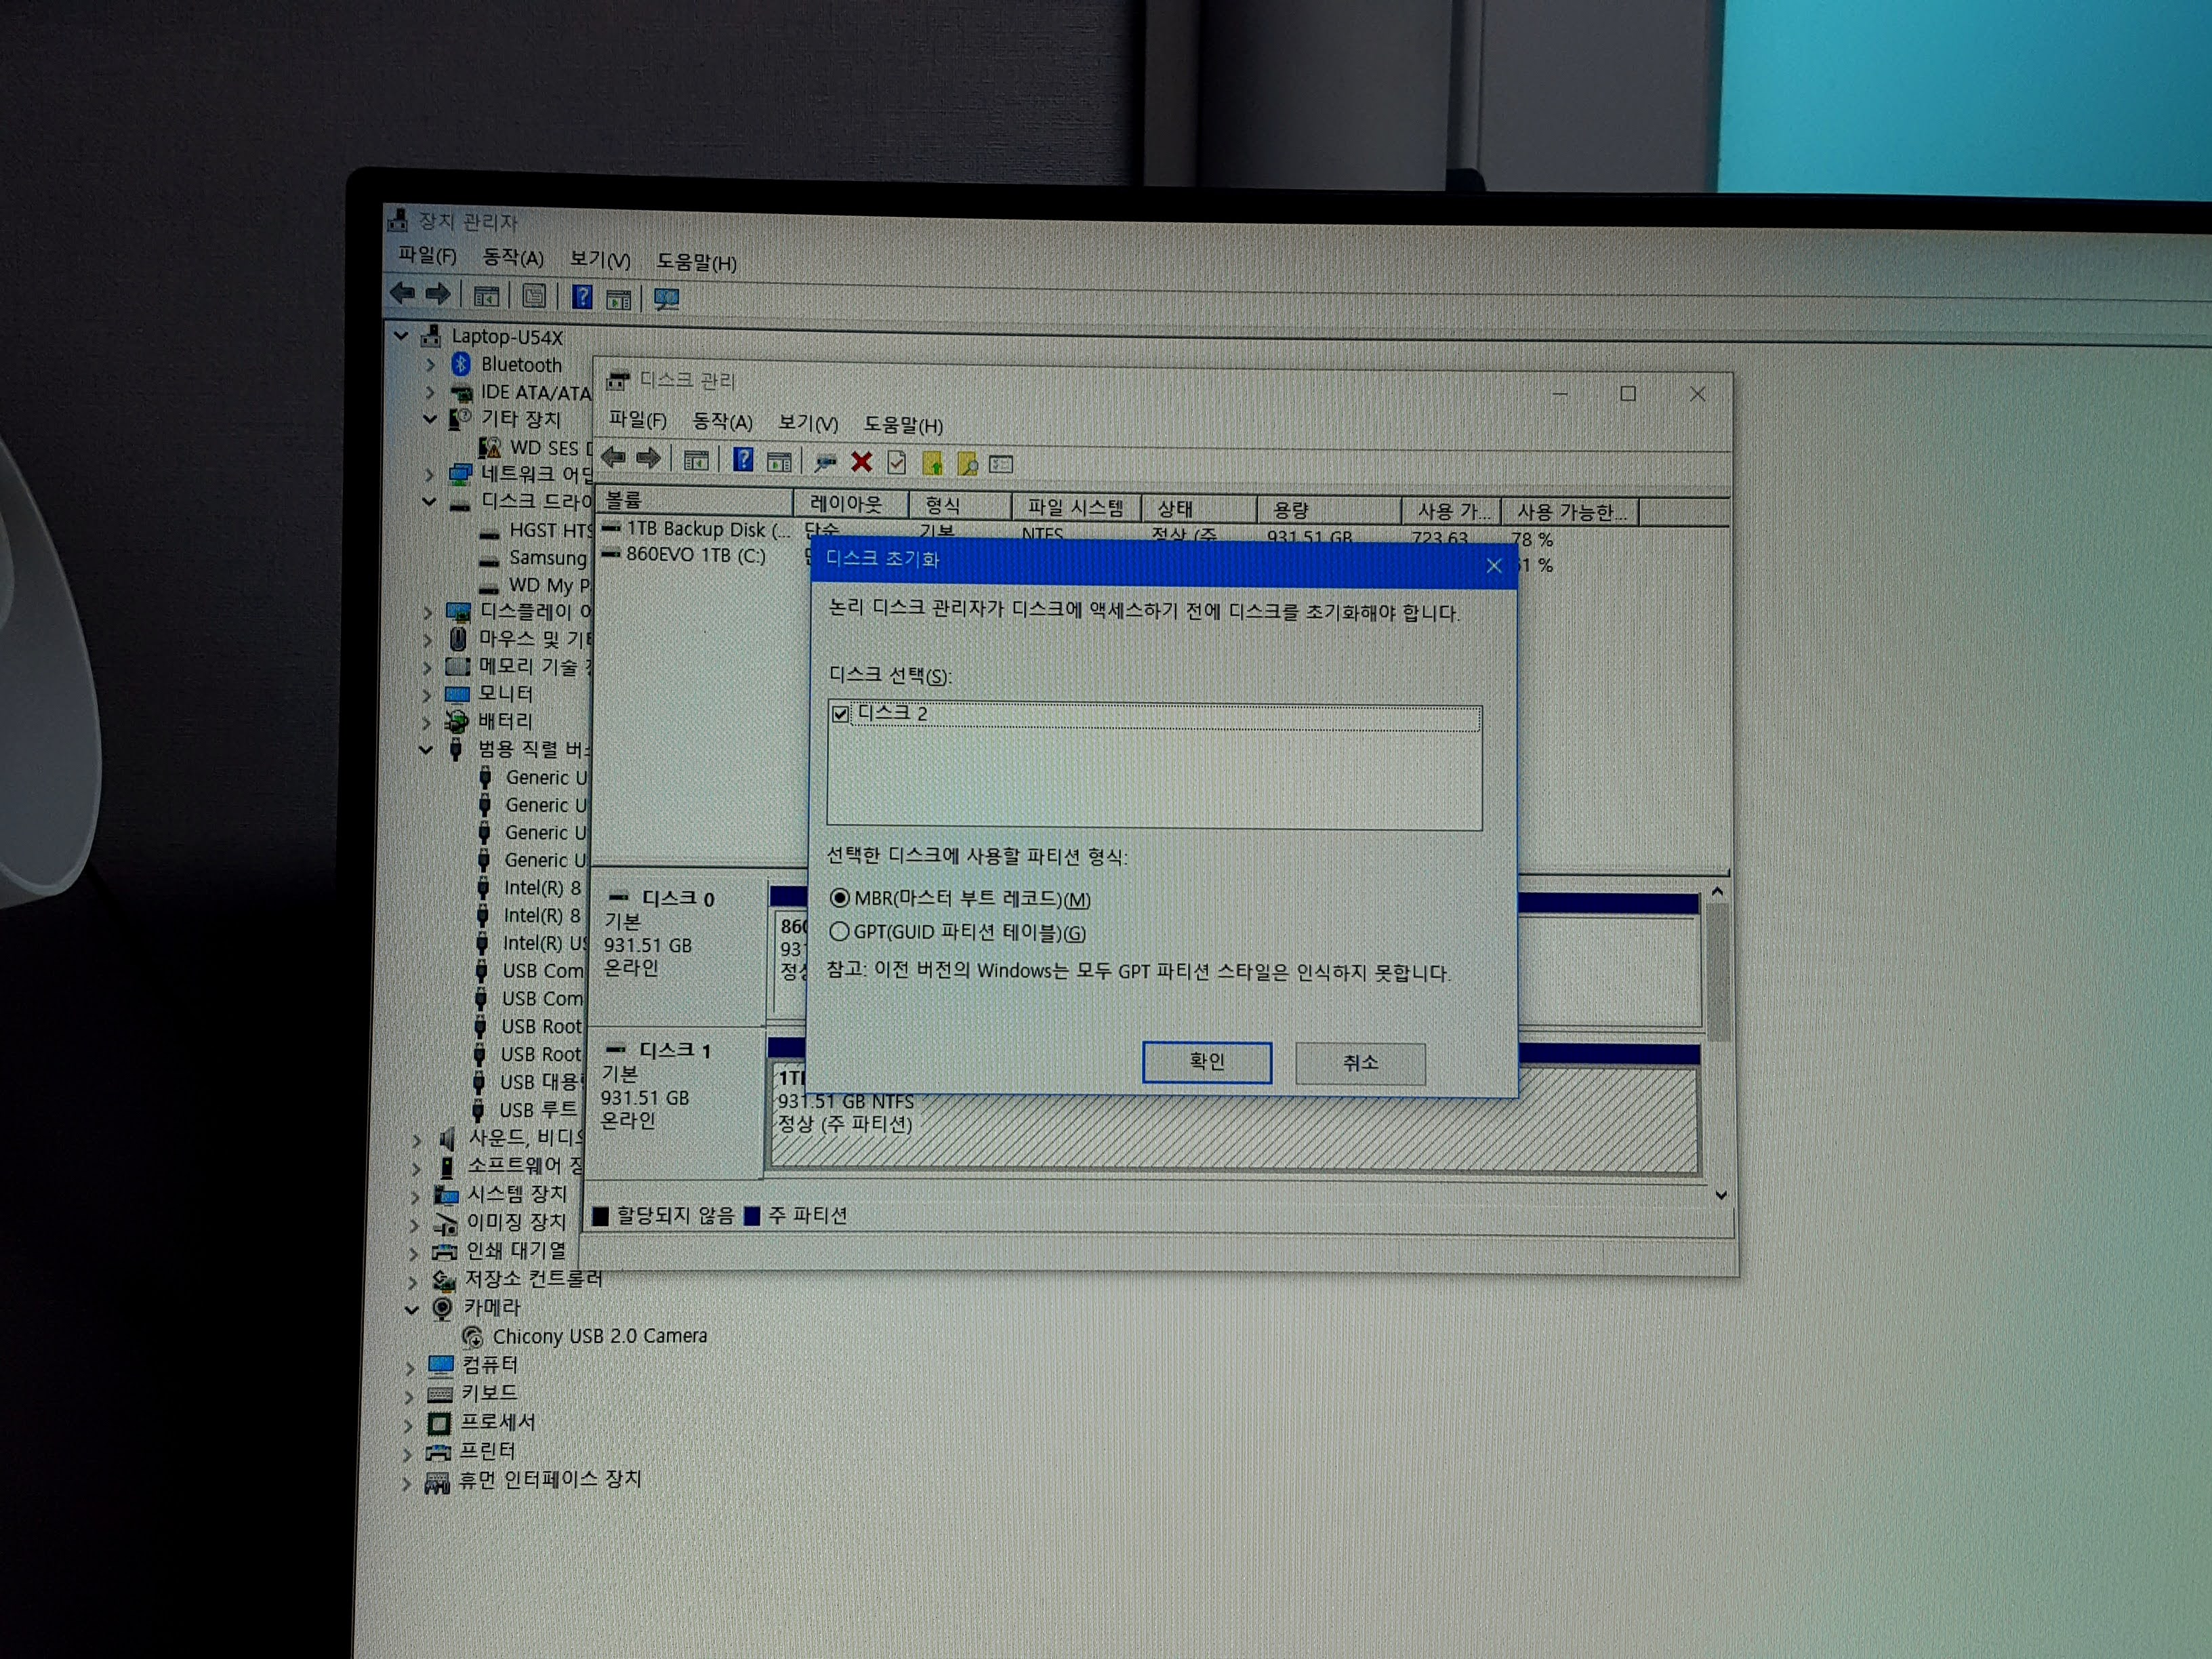Open Disk Management 동작(A) menu

[x=722, y=422]
